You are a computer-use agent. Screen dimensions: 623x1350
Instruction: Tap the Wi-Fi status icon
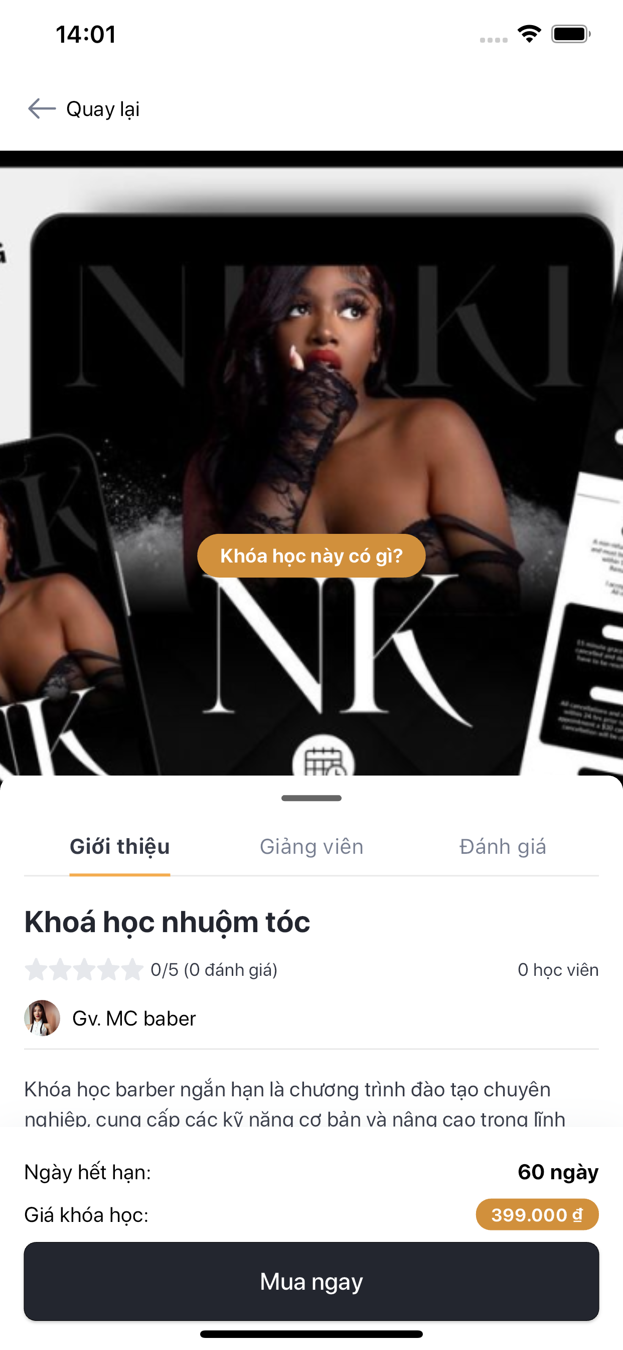pos(529,34)
